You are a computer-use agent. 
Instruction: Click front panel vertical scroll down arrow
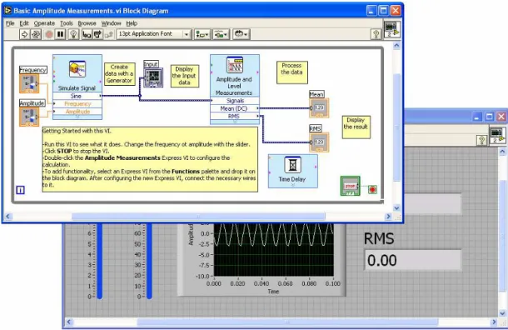click(x=502, y=313)
